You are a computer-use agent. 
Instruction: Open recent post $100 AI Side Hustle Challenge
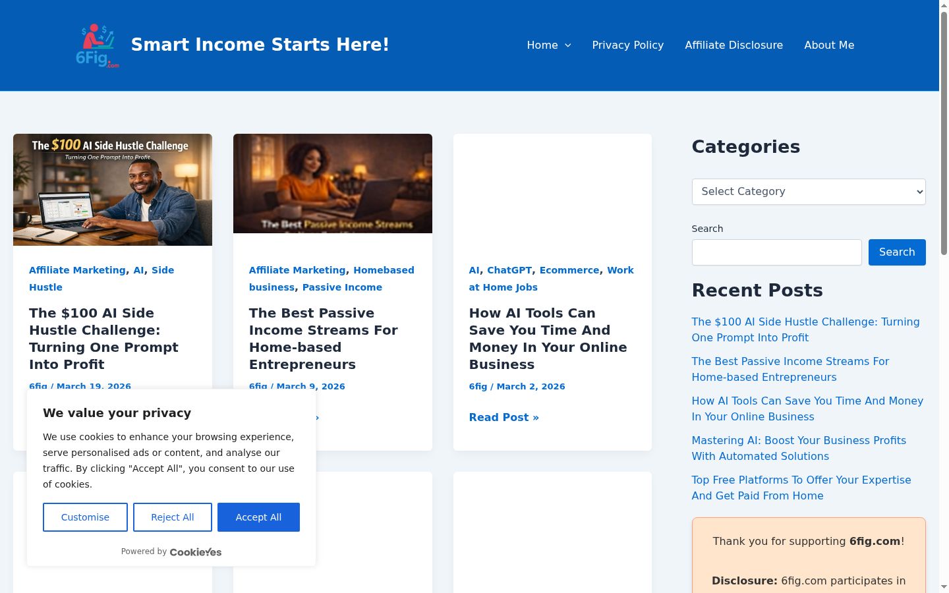click(x=805, y=329)
